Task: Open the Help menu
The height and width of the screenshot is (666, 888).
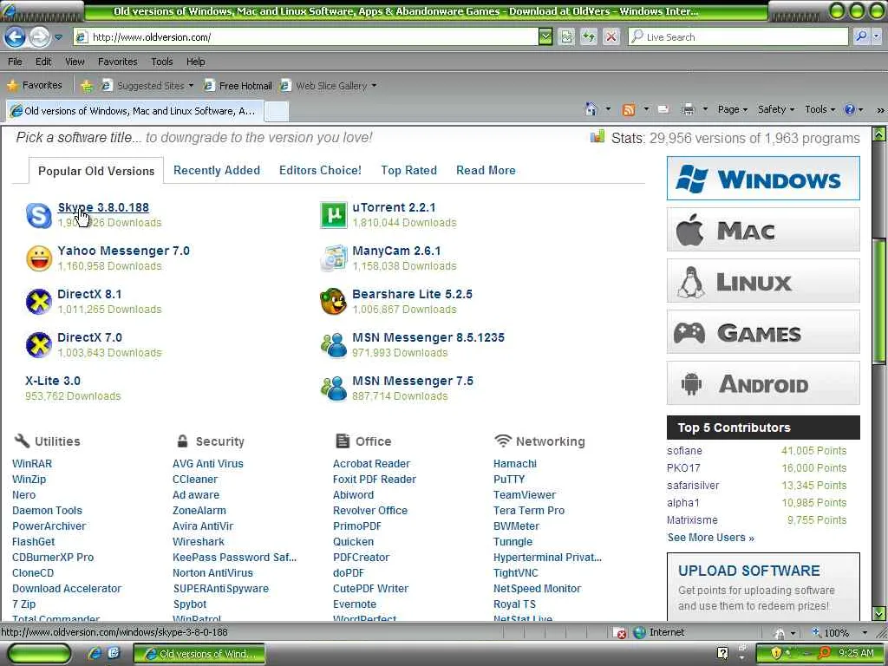Action: (195, 62)
